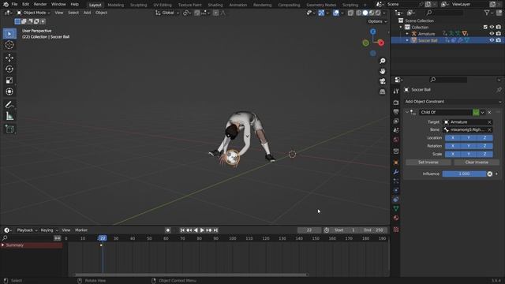Screen dimensions: 505x284
Task: Open the Keying dropdown in timeline
Action: 49,230
